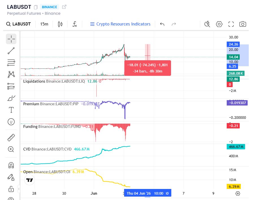The width and height of the screenshot is (253, 200).
Task: Toggle lock all drawings
Action: pyautogui.click(x=11, y=189)
